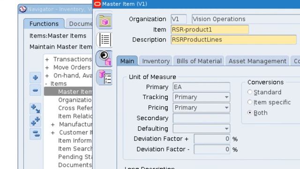Image resolution: width=300 pixels, height=169 pixels.
Task: Click the Maintain Master Items description text
Action: coord(60,47)
